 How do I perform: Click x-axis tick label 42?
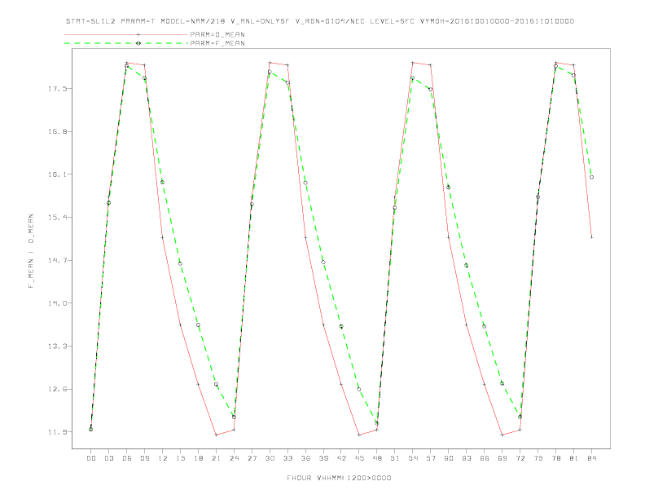(x=341, y=458)
